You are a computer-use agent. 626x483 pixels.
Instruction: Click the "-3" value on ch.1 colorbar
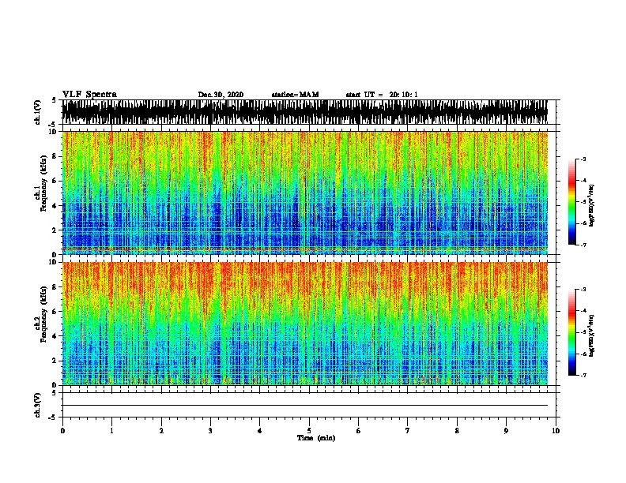coord(583,159)
